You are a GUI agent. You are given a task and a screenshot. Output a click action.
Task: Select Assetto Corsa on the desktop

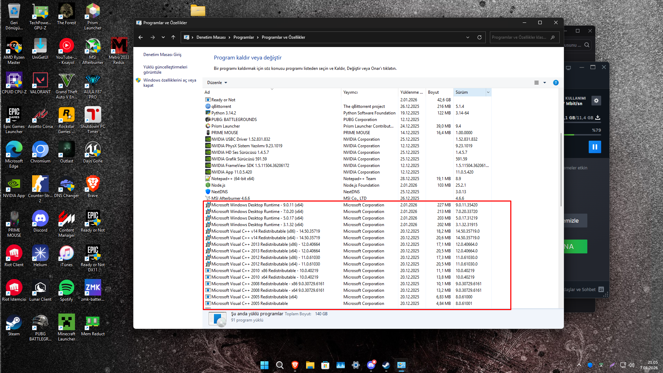coord(40,118)
